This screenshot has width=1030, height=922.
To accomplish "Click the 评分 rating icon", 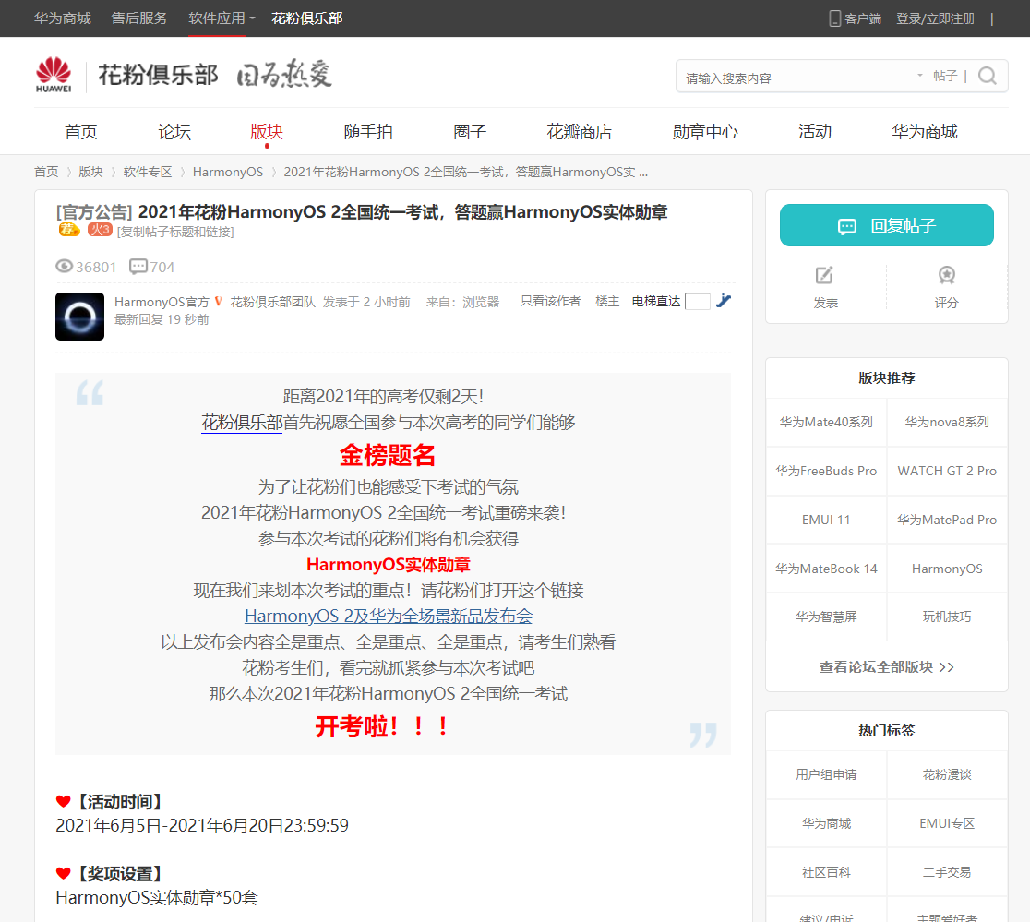I will [x=947, y=275].
